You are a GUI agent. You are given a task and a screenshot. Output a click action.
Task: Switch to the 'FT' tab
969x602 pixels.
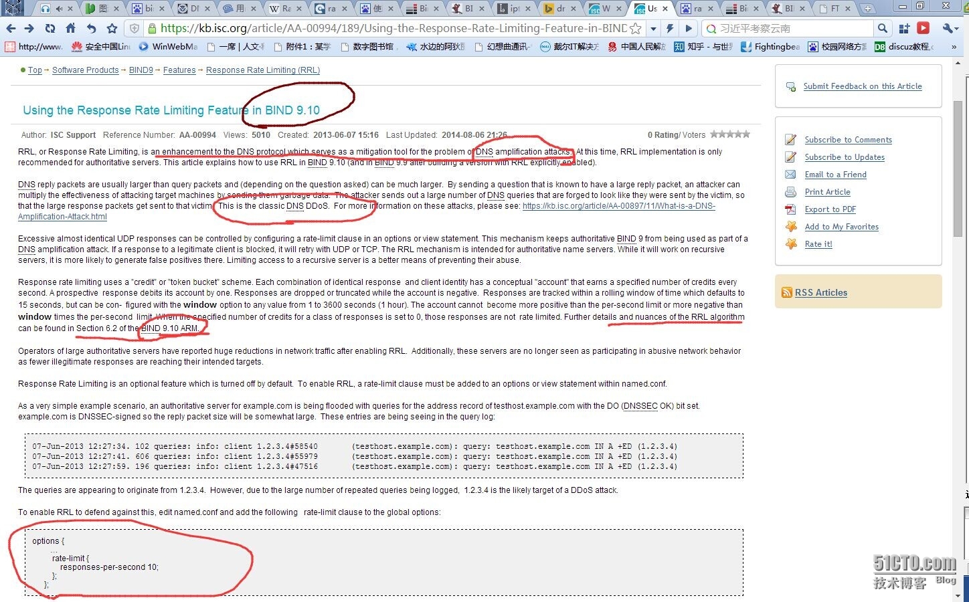tap(833, 8)
